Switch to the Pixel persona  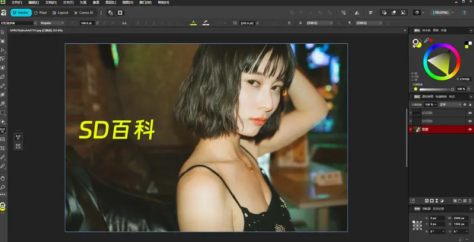[x=41, y=12]
